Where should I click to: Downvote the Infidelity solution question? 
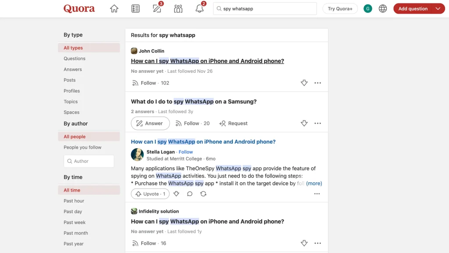click(x=304, y=243)
